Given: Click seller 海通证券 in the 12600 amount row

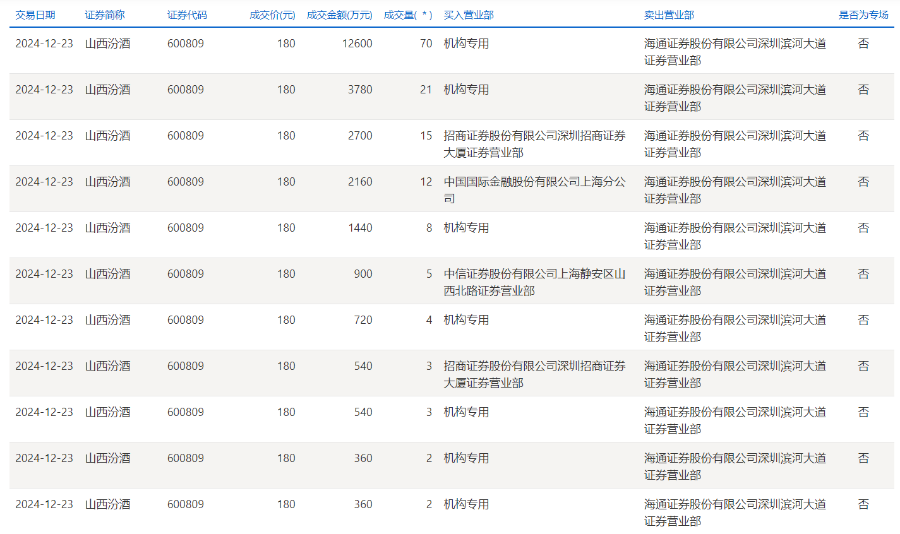Looking at the screenshot, I should point(735,52).
